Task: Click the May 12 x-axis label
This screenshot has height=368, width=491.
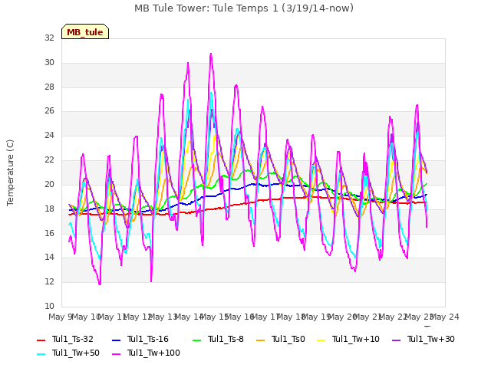Action: (137, 317)
